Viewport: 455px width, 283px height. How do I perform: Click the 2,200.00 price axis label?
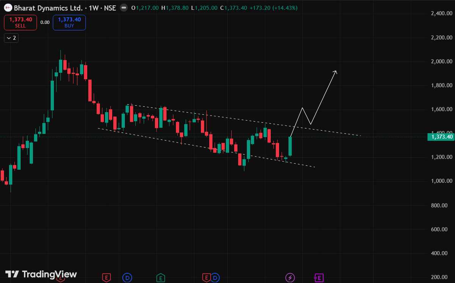442,38
